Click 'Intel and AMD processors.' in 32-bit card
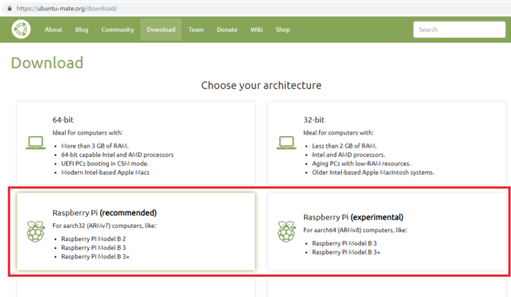 (x=349, y=155)
